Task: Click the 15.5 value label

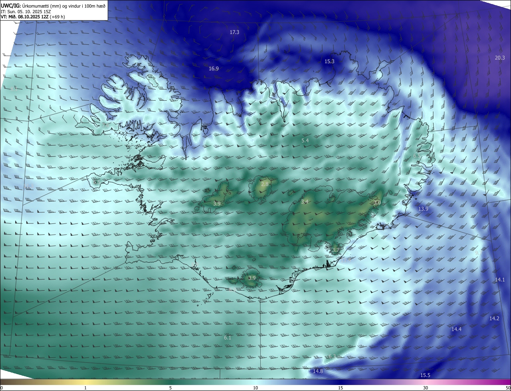Action: 425,375
